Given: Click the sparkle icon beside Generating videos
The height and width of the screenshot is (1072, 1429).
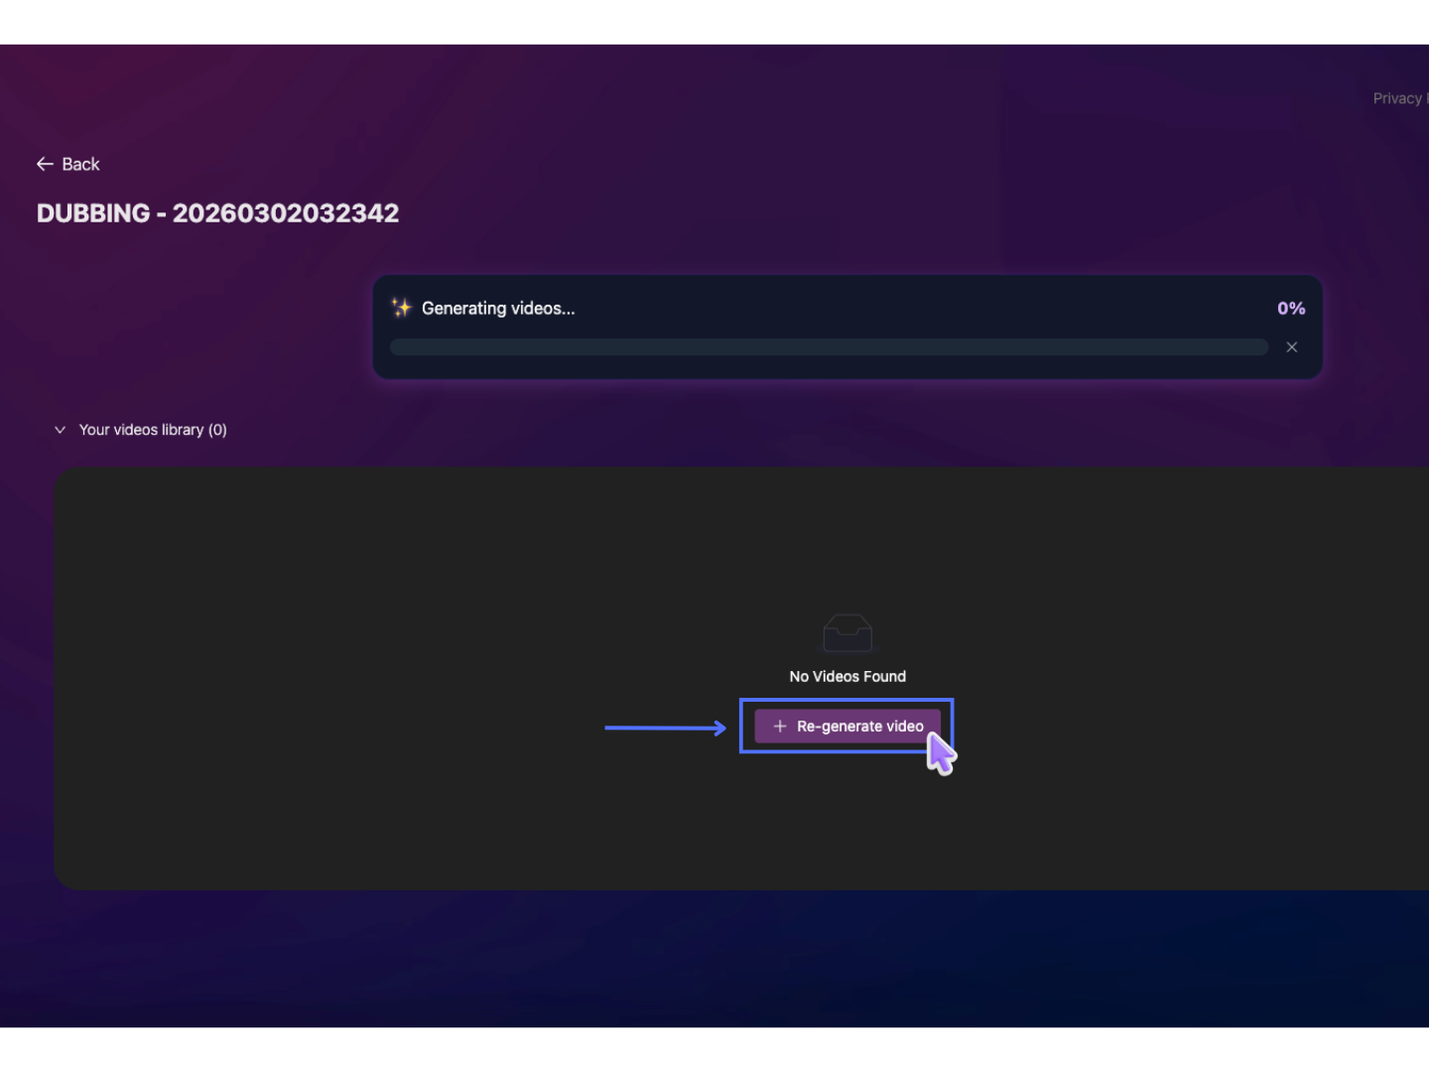Looking at the screenshot, I should (x=401, y=308).
